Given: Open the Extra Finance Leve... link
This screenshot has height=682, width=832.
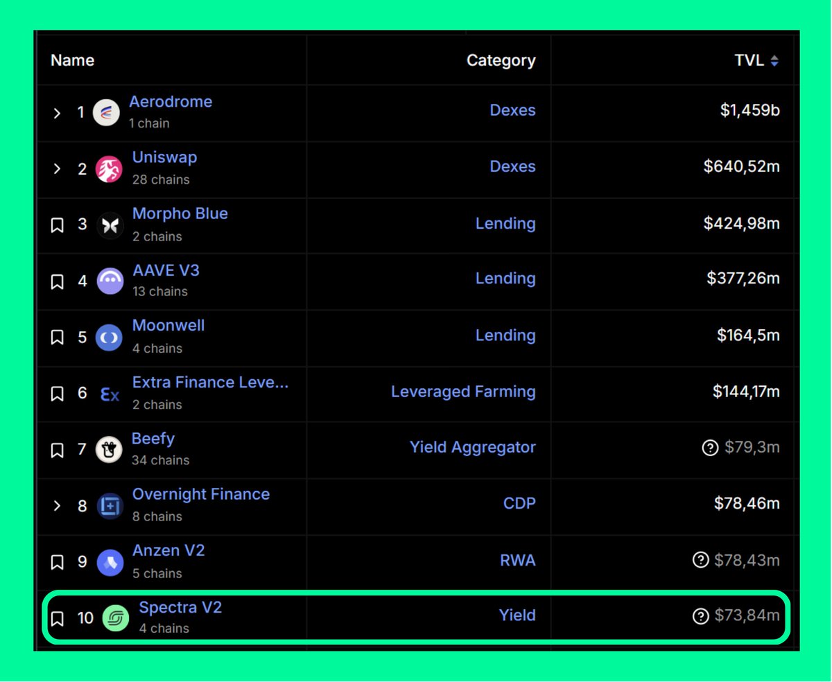Looking at the screenshot, I should click(210, 382).
